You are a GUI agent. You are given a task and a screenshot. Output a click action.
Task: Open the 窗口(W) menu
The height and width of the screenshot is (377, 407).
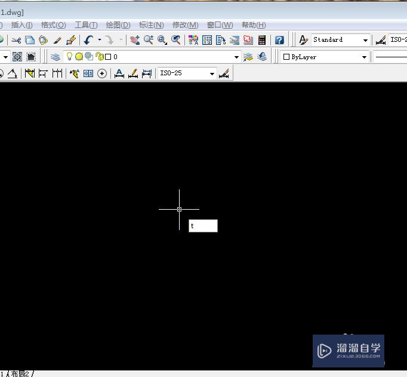220,25
